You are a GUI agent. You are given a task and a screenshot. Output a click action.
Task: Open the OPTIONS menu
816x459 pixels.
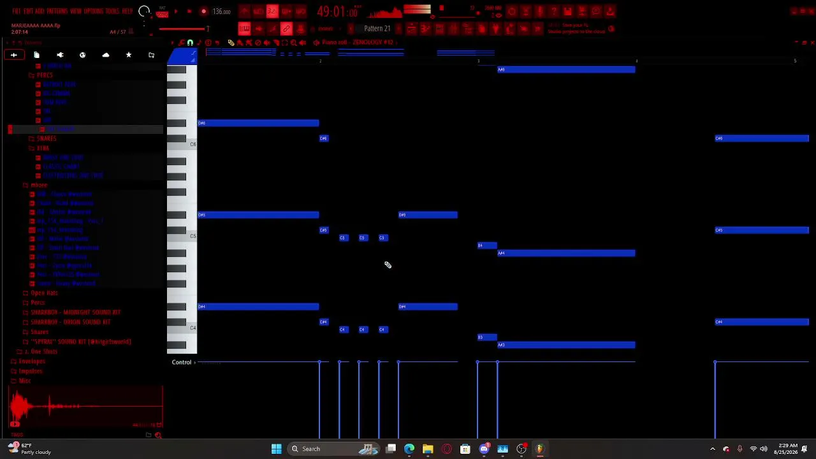pyautogui.click(x=94, y=11)
